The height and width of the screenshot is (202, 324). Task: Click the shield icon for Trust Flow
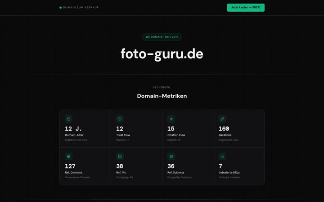120,119
